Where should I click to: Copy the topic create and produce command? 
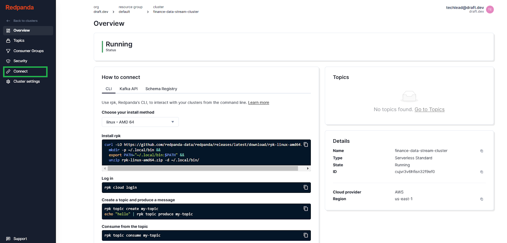tap(306, 208)
